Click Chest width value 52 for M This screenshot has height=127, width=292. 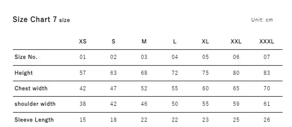click(x=144, y=88)
